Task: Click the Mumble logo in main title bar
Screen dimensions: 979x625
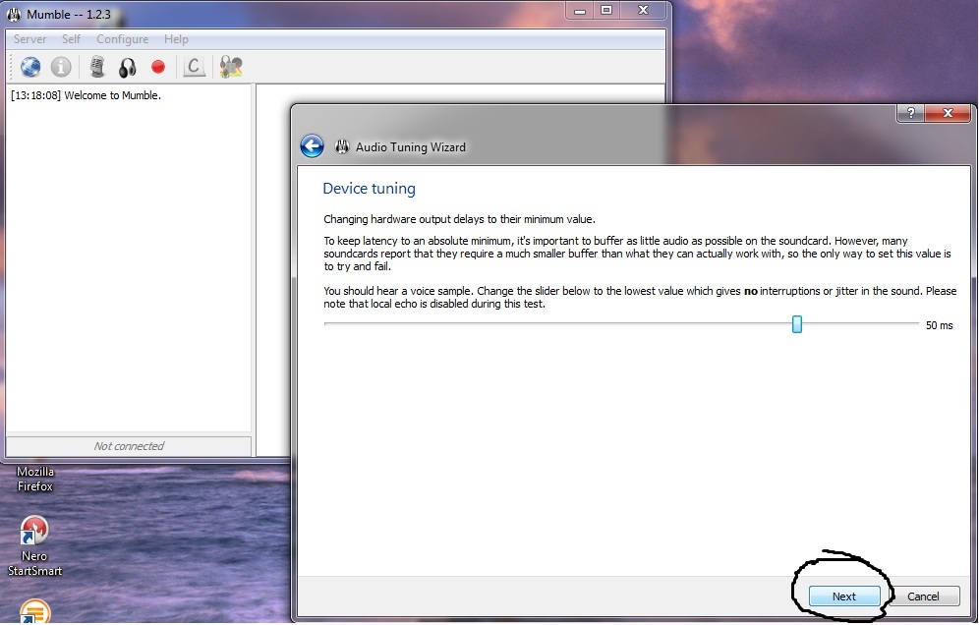Action: (x=14, y=14)
